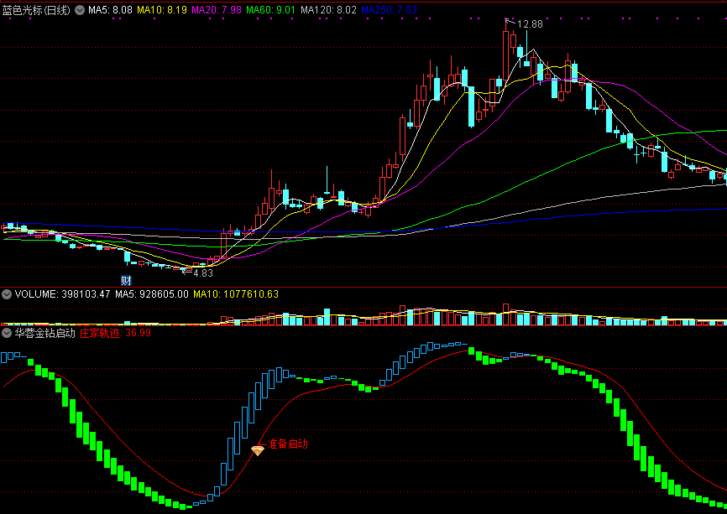Select the 华蓉金钻启动 indicator name
727x514 pixels.
[45, 333]
